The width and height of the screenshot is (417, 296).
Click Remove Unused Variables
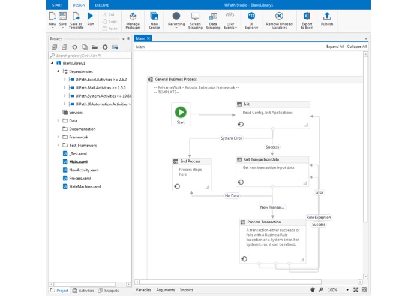279,16
